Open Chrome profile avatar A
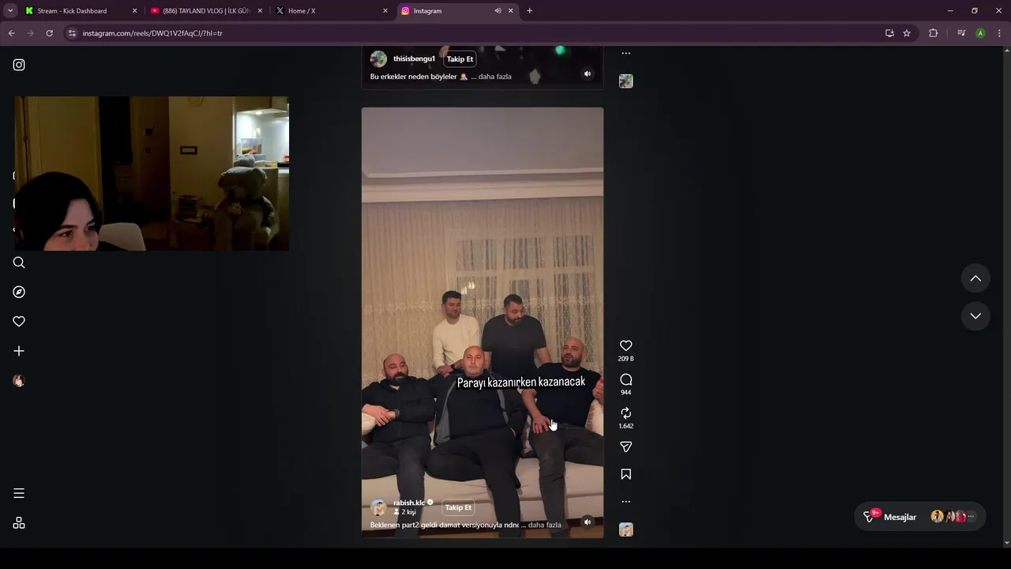1011x569 pixels. [980, 33]
